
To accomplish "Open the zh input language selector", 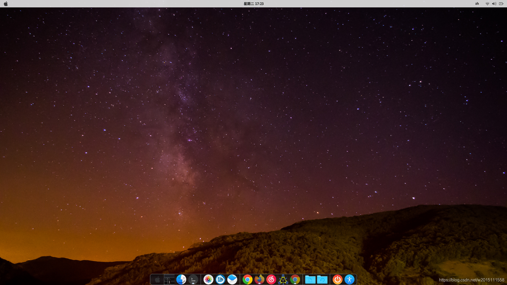I will tap(477, 4).
